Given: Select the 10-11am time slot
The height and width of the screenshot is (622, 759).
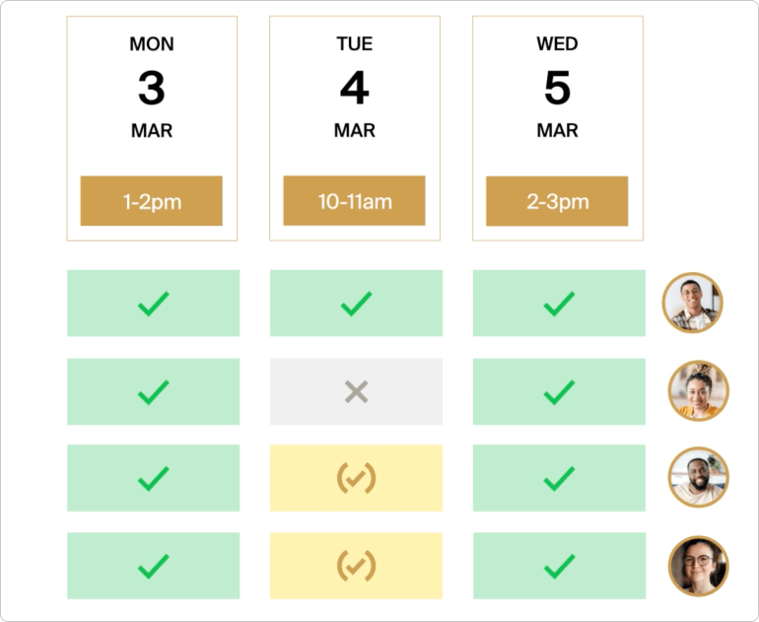Looking at the screenshot, I should [x=355, y=201].
